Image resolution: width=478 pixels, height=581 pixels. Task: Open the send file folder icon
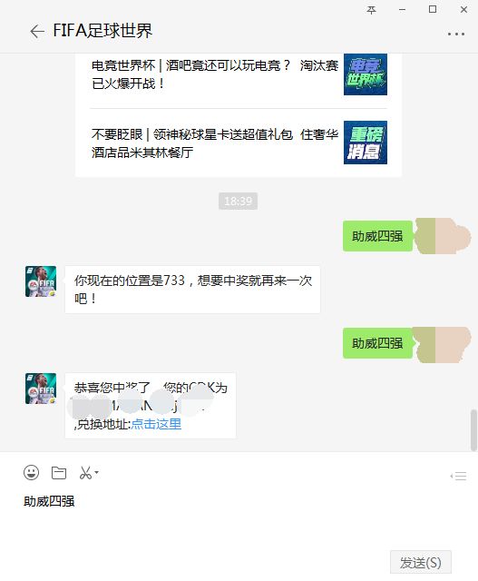click(x=59, y=473)
